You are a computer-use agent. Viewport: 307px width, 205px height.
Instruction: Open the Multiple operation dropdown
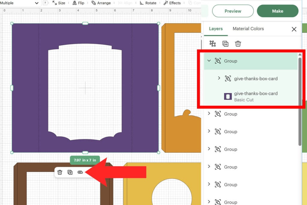pos(19,3)
